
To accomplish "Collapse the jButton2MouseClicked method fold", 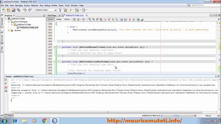I will pyautogui.click(x=55, y=47).
